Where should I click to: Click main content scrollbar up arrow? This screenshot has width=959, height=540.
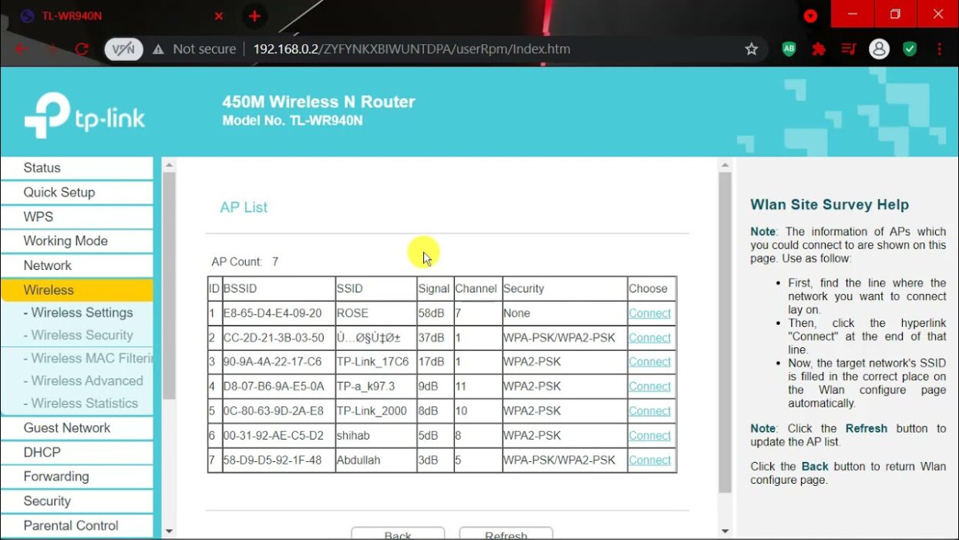click(725, 165)
